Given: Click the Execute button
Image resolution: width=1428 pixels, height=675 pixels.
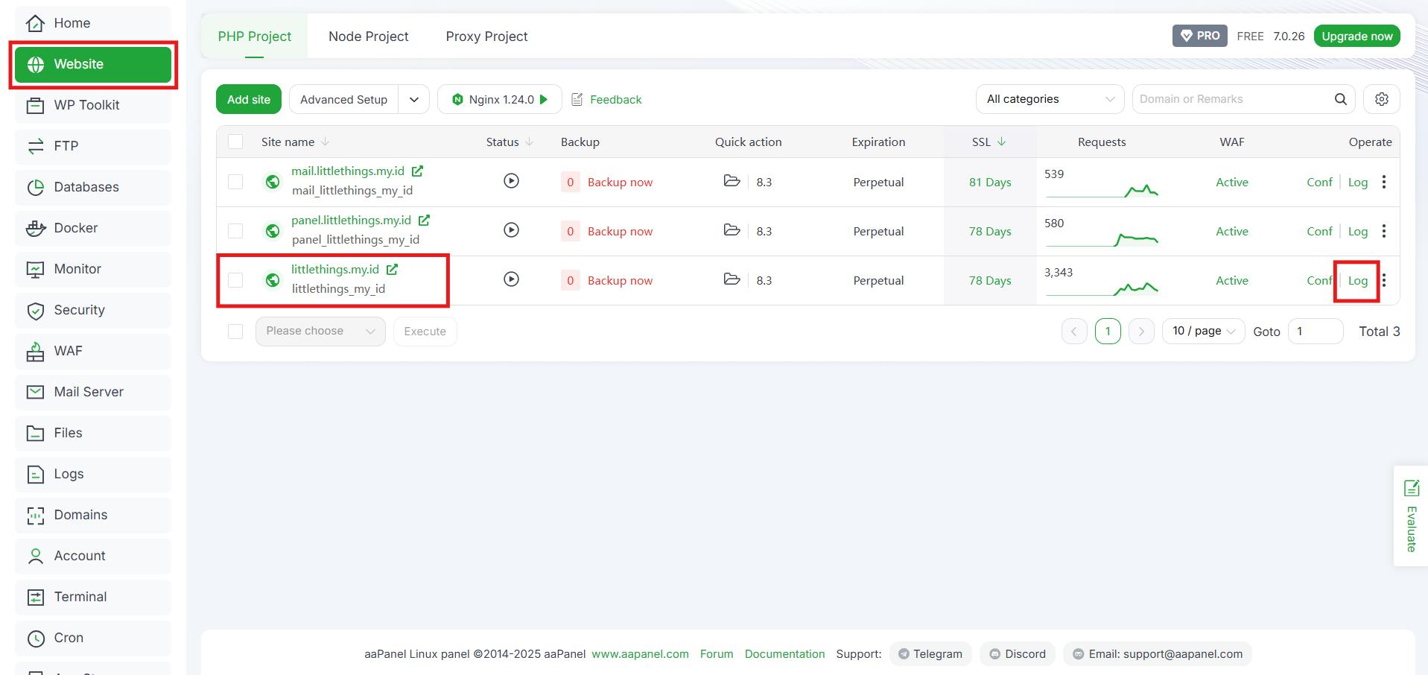Looking at the screenshot, I should tap(425, 332).
